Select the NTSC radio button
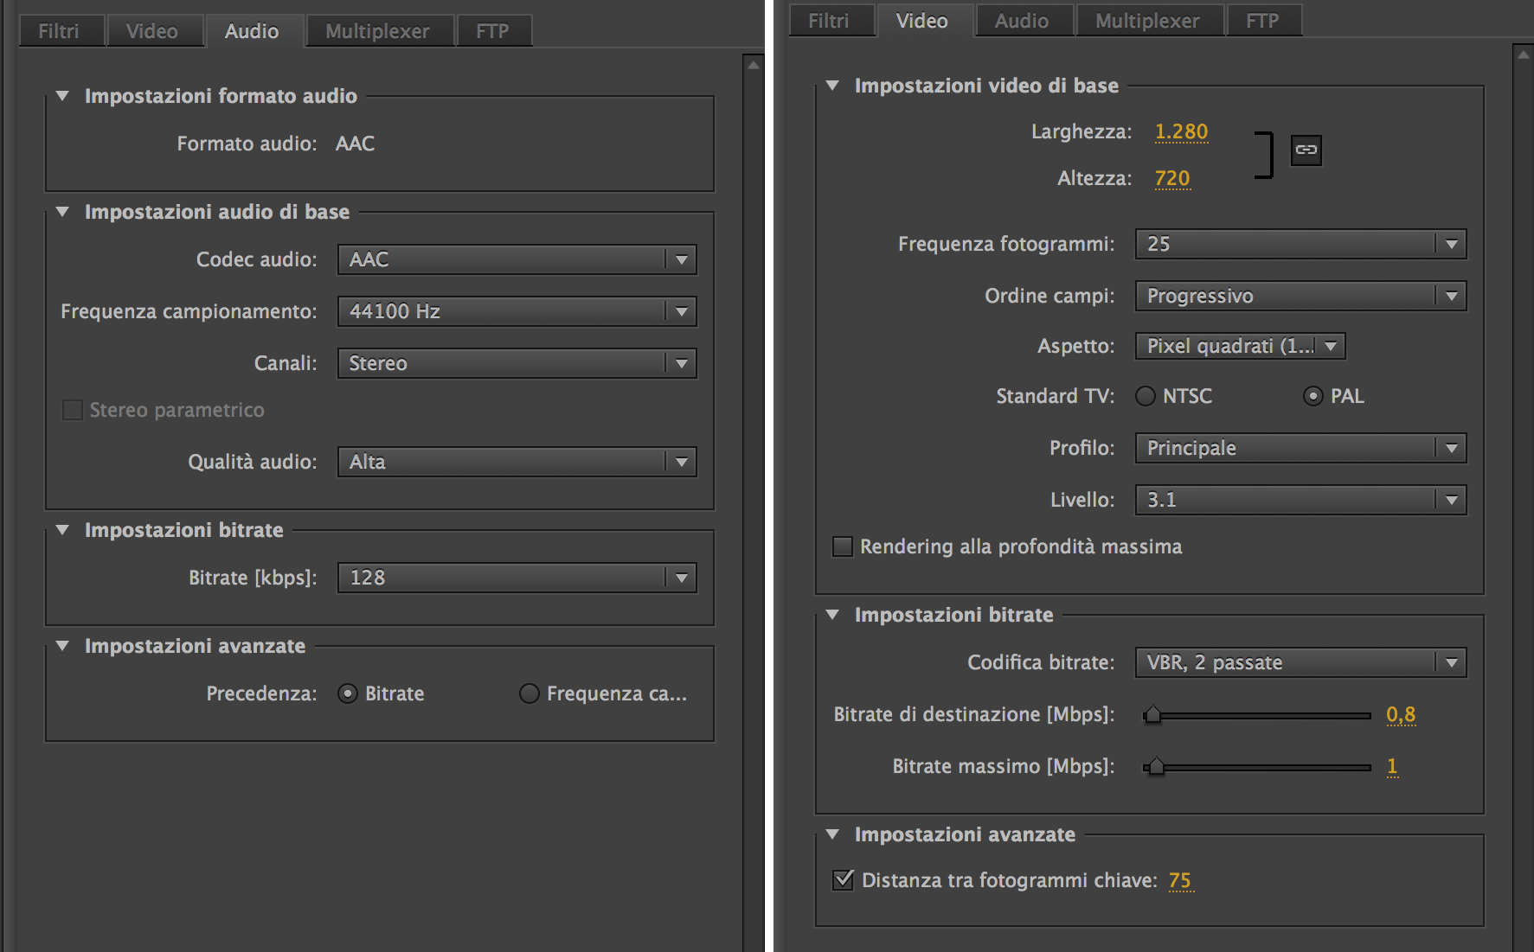 1146,396
